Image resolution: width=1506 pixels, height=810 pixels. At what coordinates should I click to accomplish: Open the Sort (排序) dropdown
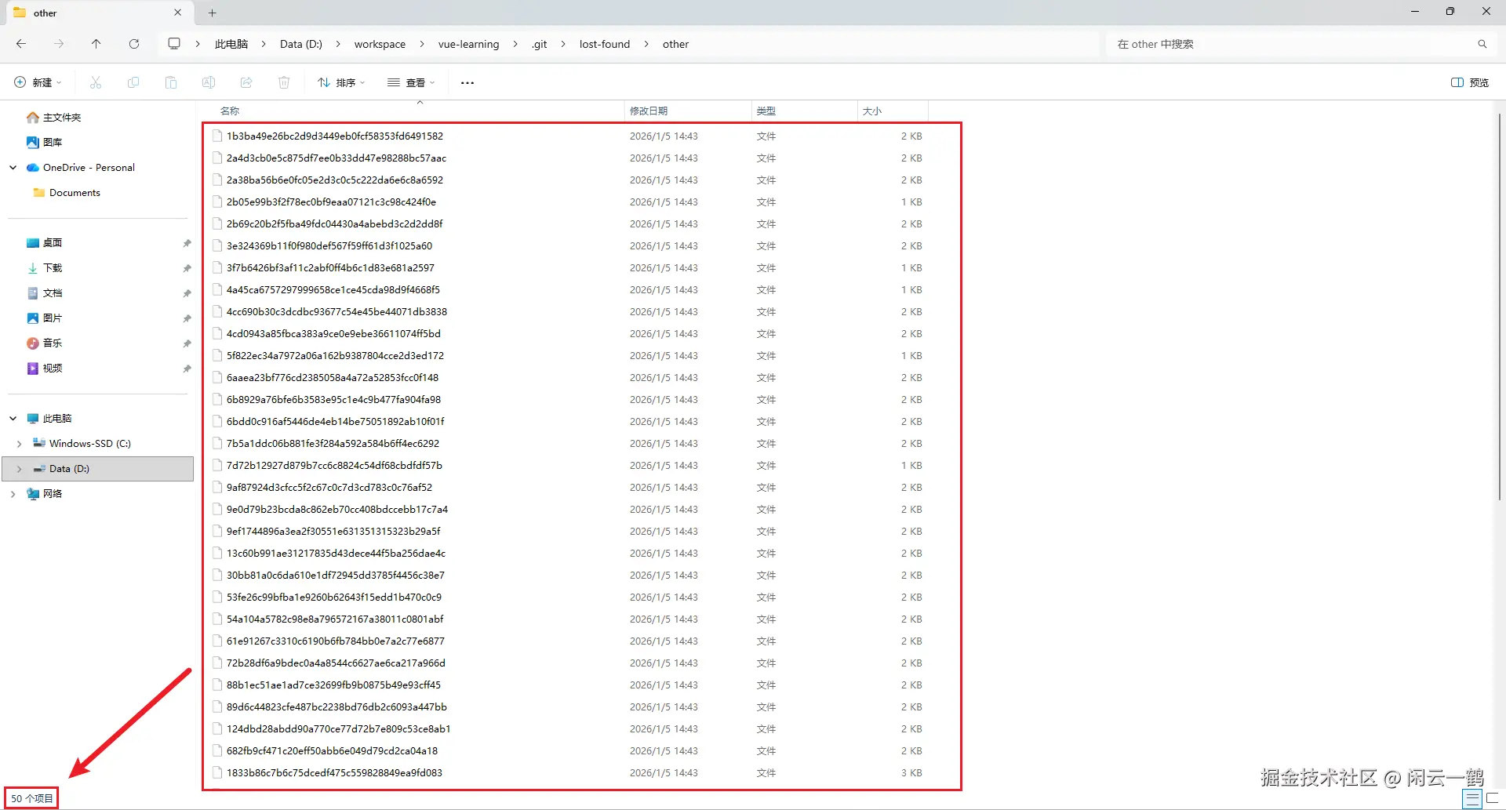pos(341,82)
